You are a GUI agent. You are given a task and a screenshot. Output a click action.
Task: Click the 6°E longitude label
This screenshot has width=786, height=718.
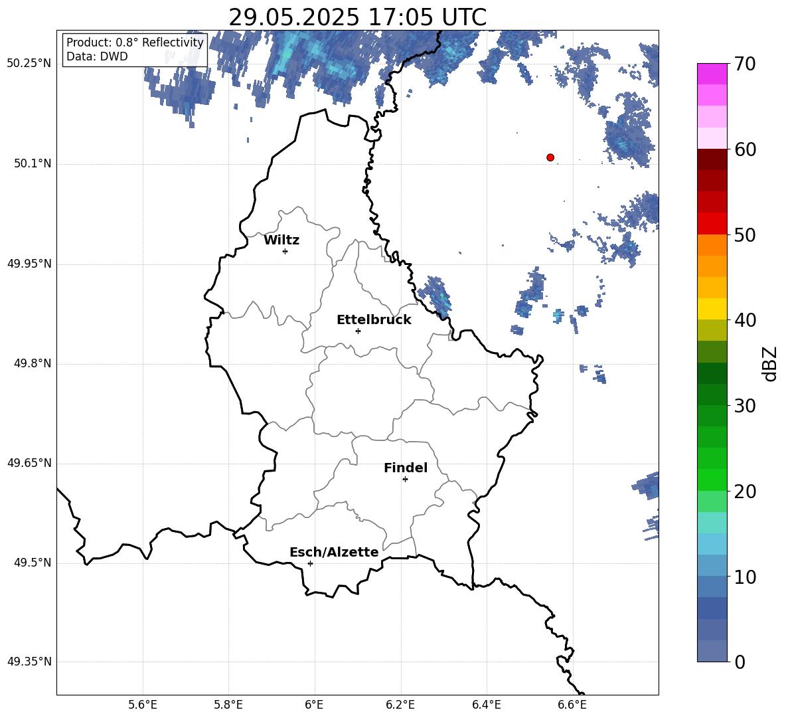[314, 705]
